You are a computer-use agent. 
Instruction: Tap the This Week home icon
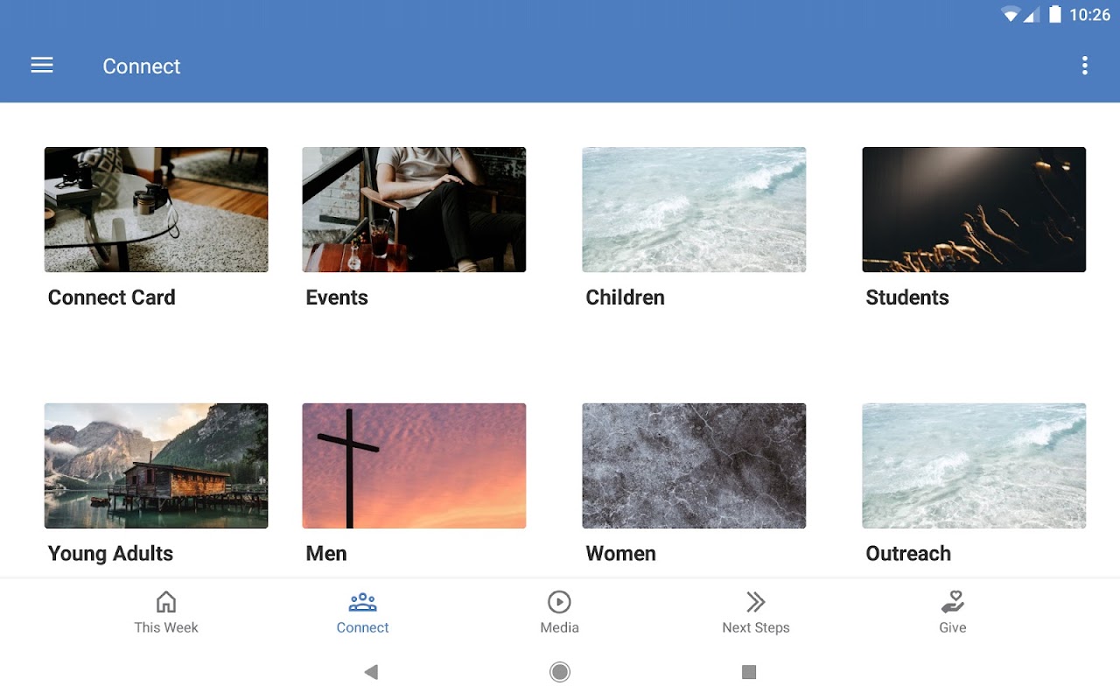pyautogui.click(x=166, y=602)
